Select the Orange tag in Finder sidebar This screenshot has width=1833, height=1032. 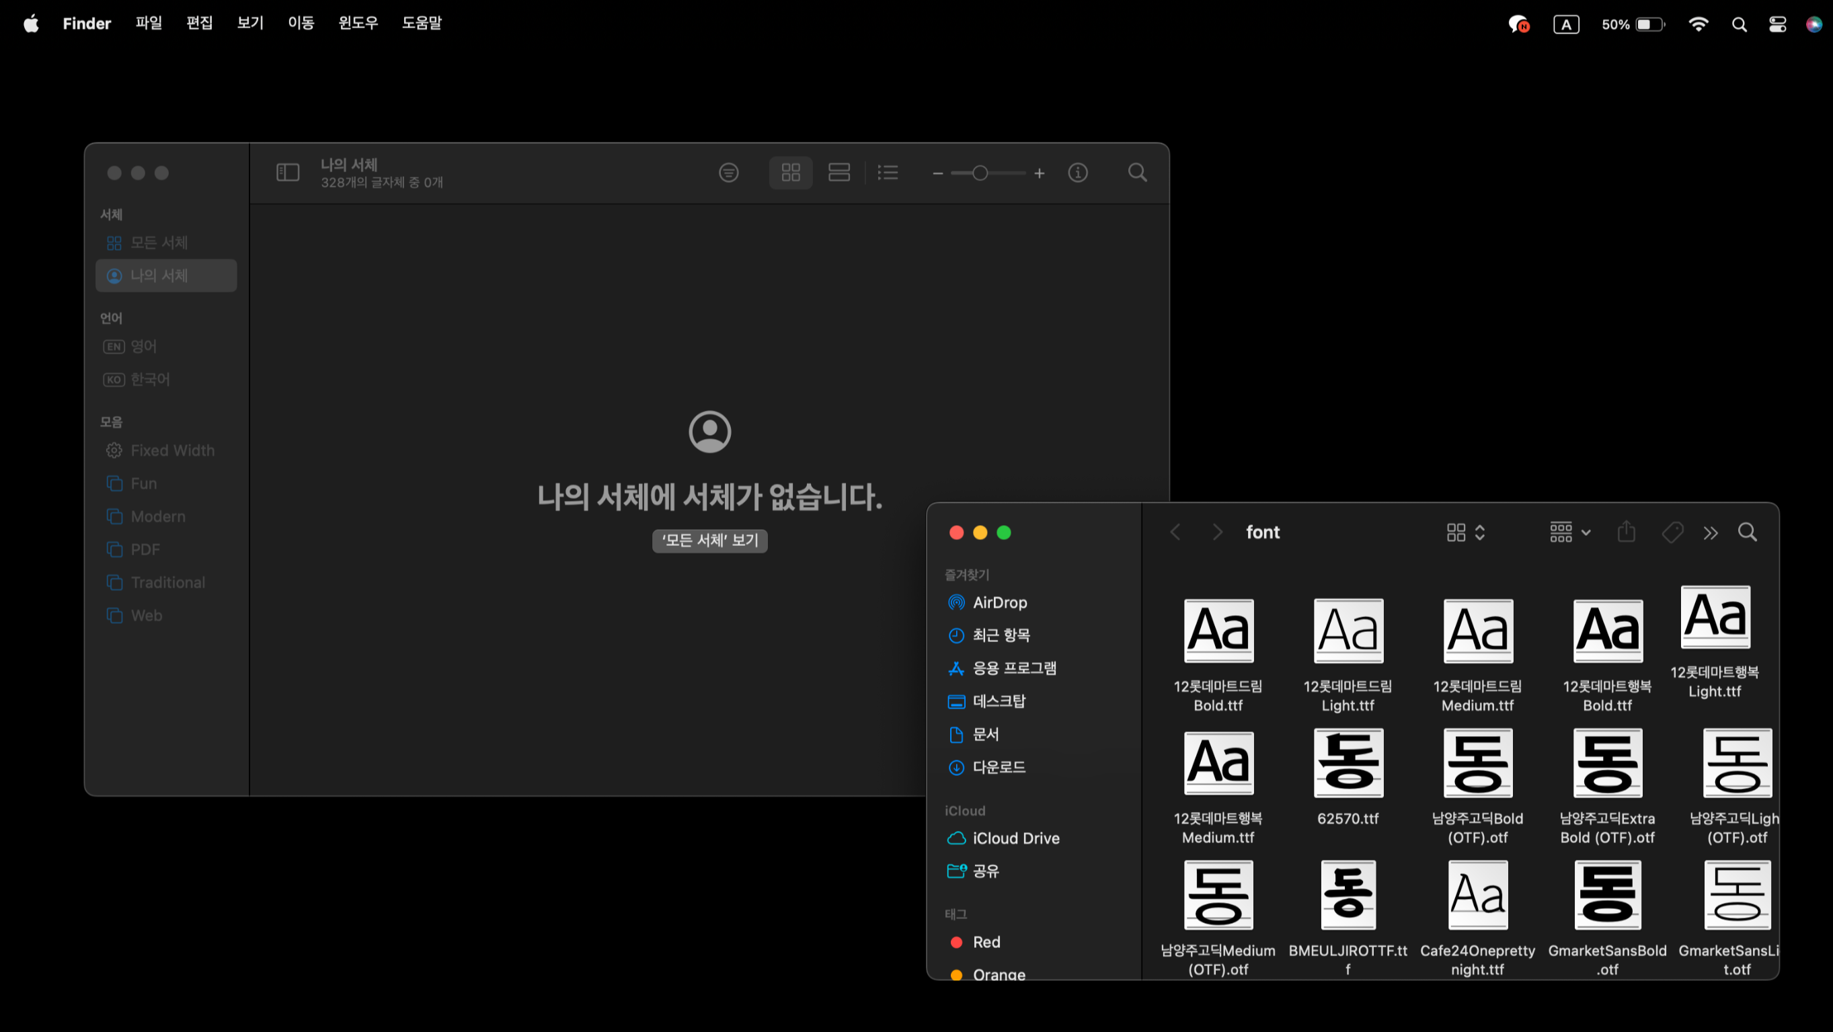(1036, 973)
